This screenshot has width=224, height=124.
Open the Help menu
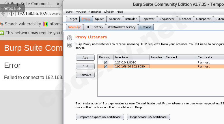point(120,12)
